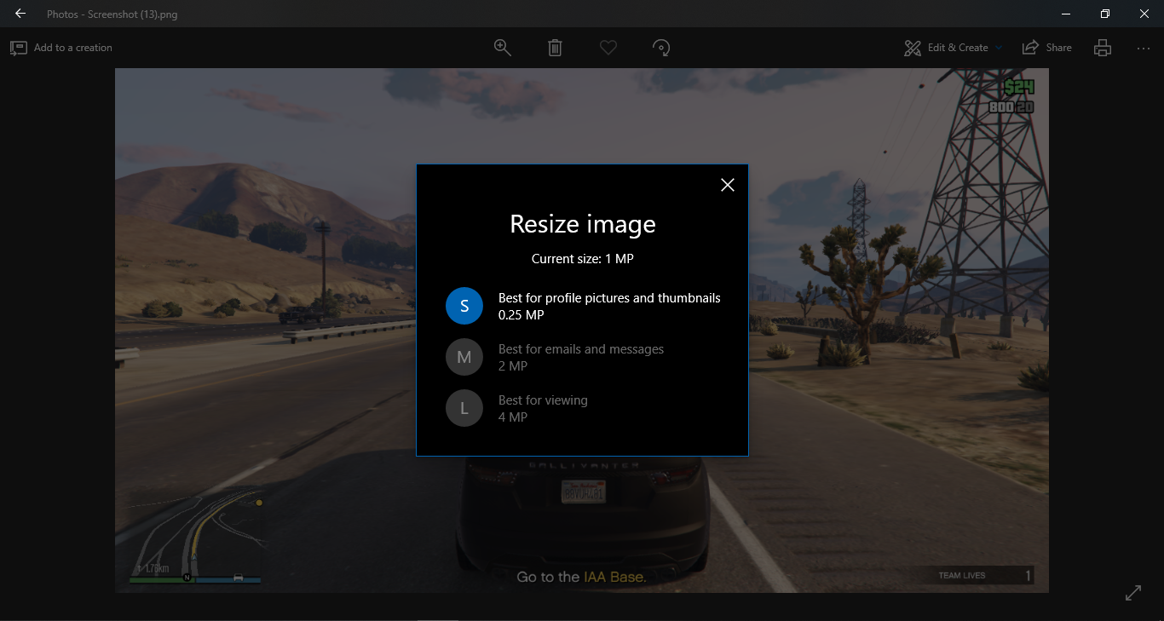Open the See more ellipsis menu
This screenshot has height=621, width=1164.
pyautogui.click(x=1144, y=48)
